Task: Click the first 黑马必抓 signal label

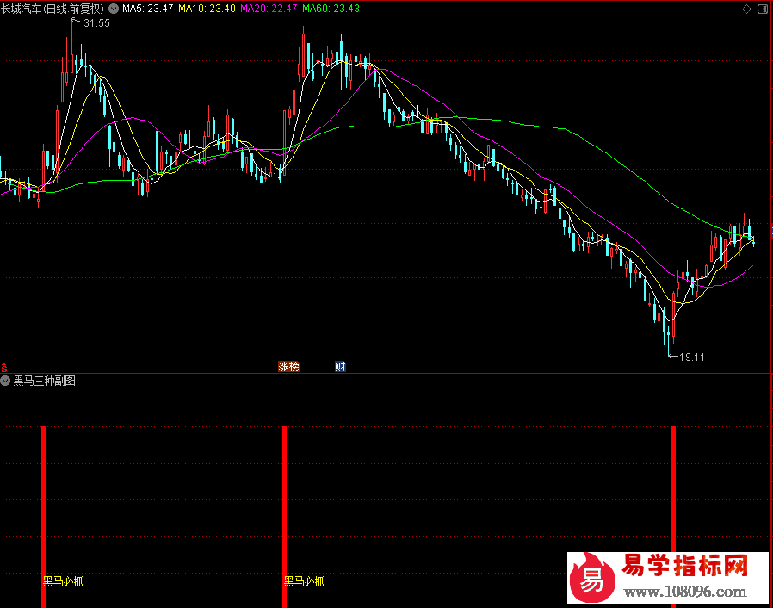Action: [x=64, y=581]
